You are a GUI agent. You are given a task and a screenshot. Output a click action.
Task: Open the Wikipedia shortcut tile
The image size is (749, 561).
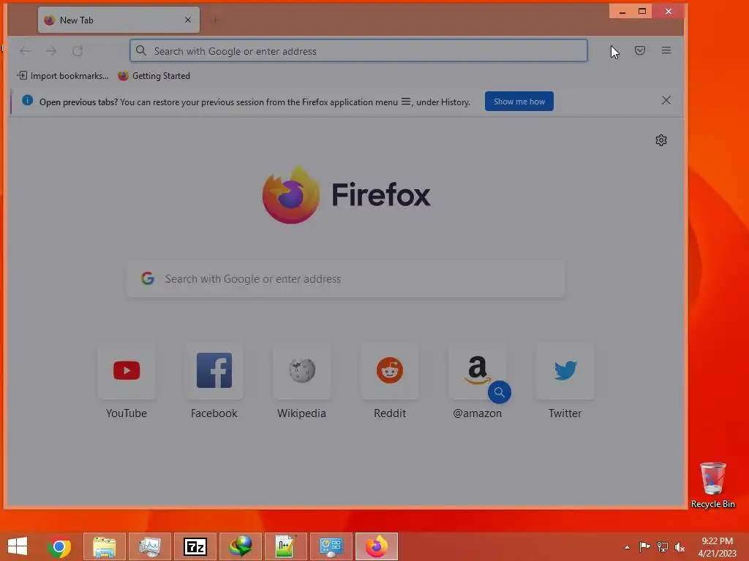coord(302,370)
